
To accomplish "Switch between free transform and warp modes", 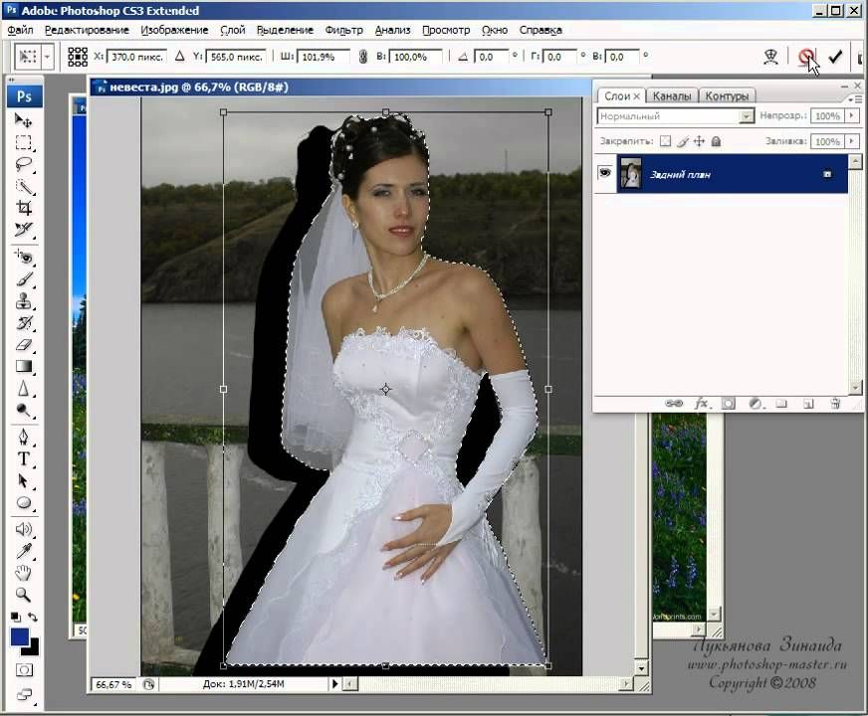I will click(770, 57).
